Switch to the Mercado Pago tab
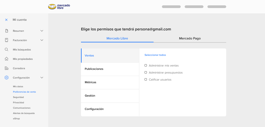Viewport: 265px width, 127px height. pyautogui.click(x=190, y=38)
